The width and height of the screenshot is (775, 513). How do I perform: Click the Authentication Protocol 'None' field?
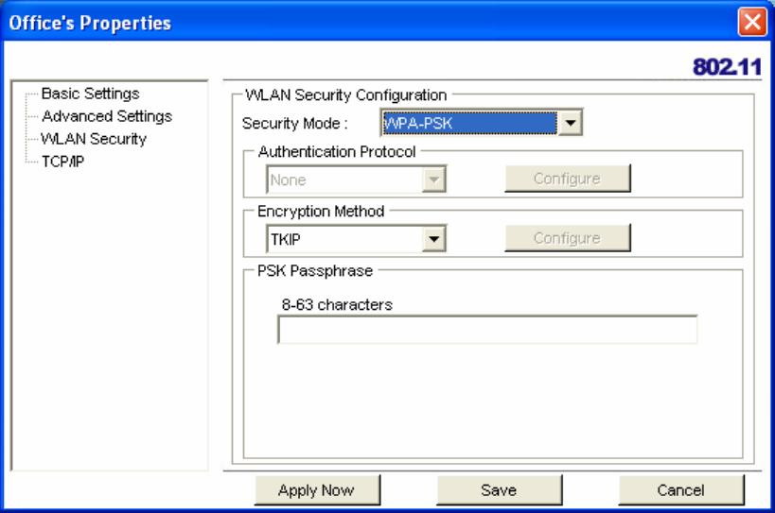344,180
